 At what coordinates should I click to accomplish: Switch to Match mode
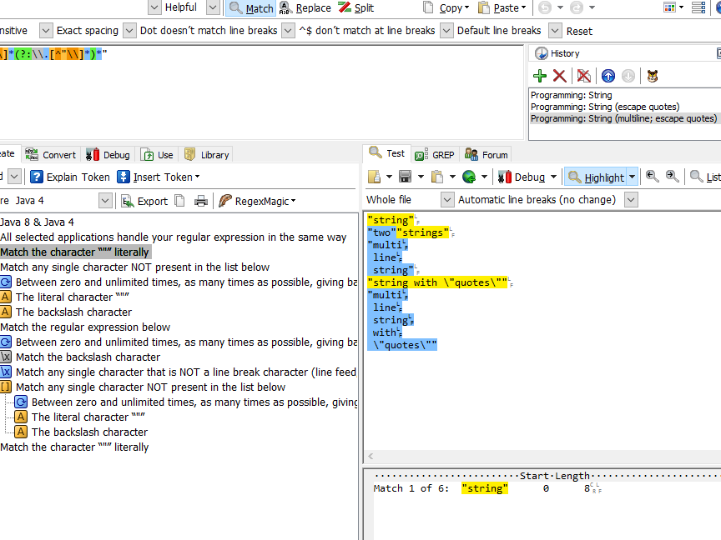(251, 7)
